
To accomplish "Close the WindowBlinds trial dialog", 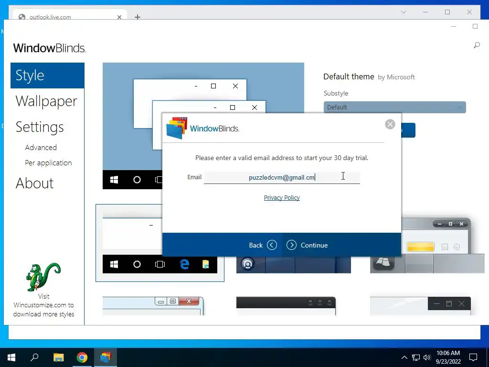I will pos(390,124).
